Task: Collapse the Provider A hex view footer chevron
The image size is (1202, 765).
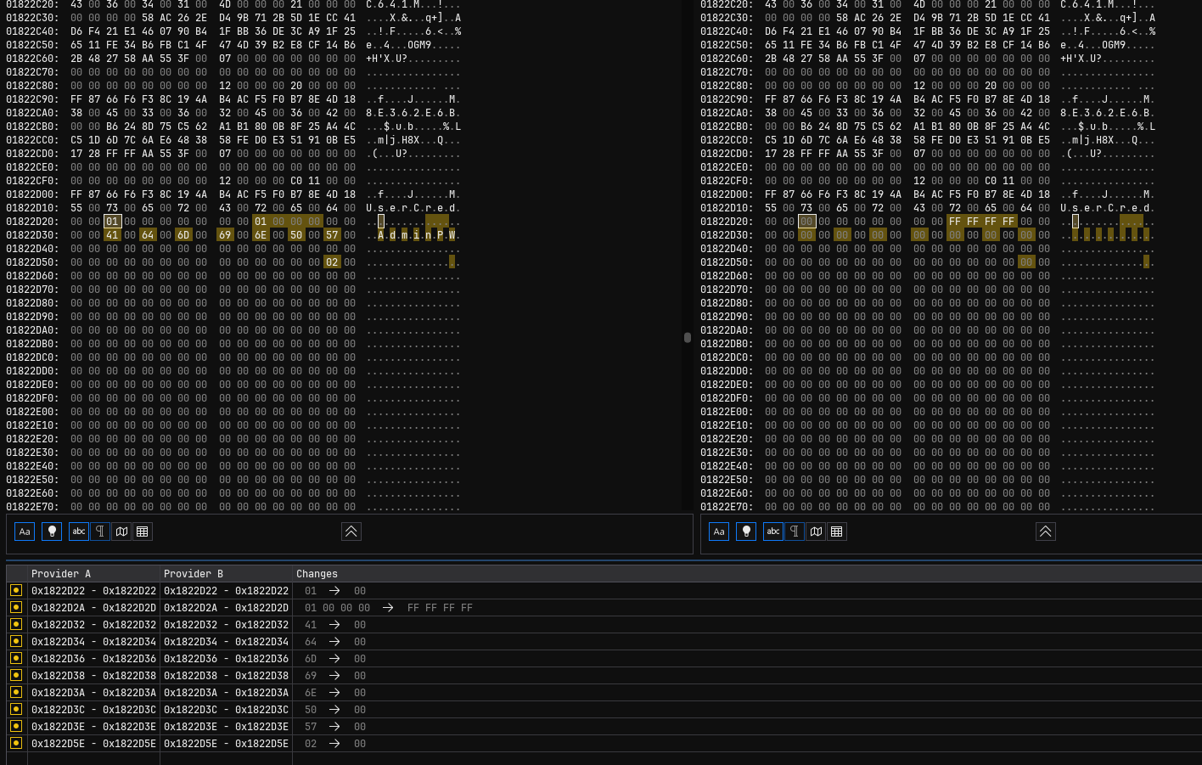Action: [351, 532]
